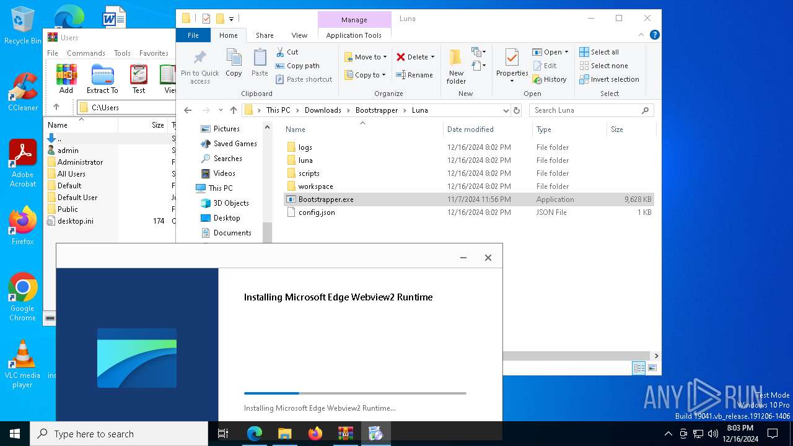The width and height of the screenshot is (793, 446).
Task: Click the Windows Start button
Action: (15, 434)
